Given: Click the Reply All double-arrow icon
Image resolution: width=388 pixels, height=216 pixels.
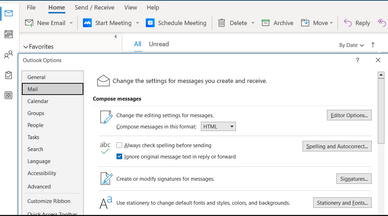Looking at the screenshot, I should coord(382,23).
